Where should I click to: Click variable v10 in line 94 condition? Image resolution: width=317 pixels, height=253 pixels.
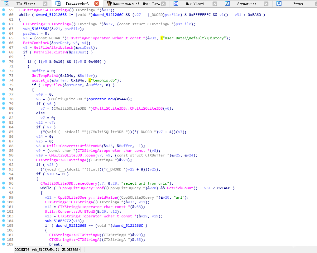click(50, 174)
